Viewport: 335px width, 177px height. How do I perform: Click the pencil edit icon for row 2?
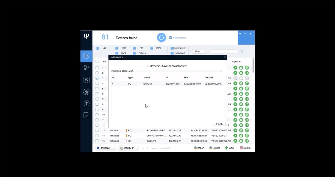click(x=235, y=73)
